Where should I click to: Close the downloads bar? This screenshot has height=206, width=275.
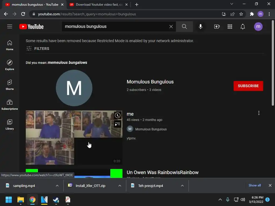(x=270, y=185)
